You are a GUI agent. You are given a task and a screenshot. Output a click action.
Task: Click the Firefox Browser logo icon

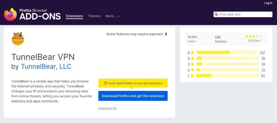10,14
